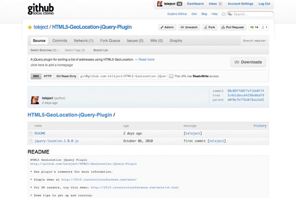Click [teleject] link in README row
The image size is (296, 198).
193,133
